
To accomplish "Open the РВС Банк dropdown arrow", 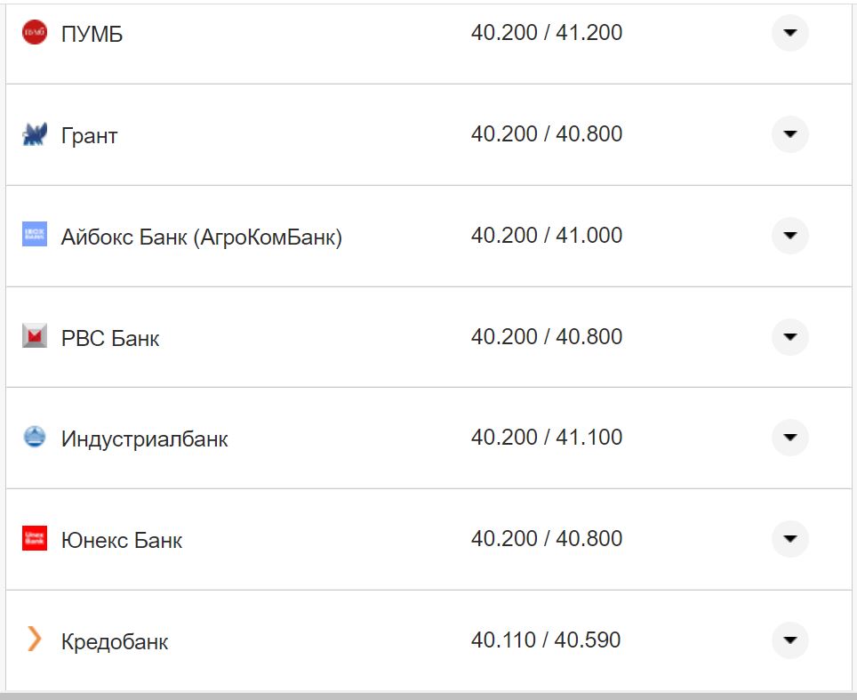I will point(789,337).
